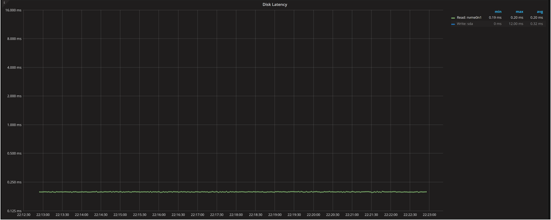
Task: Sort legend by the min column
Action: [x=498, y=11]
